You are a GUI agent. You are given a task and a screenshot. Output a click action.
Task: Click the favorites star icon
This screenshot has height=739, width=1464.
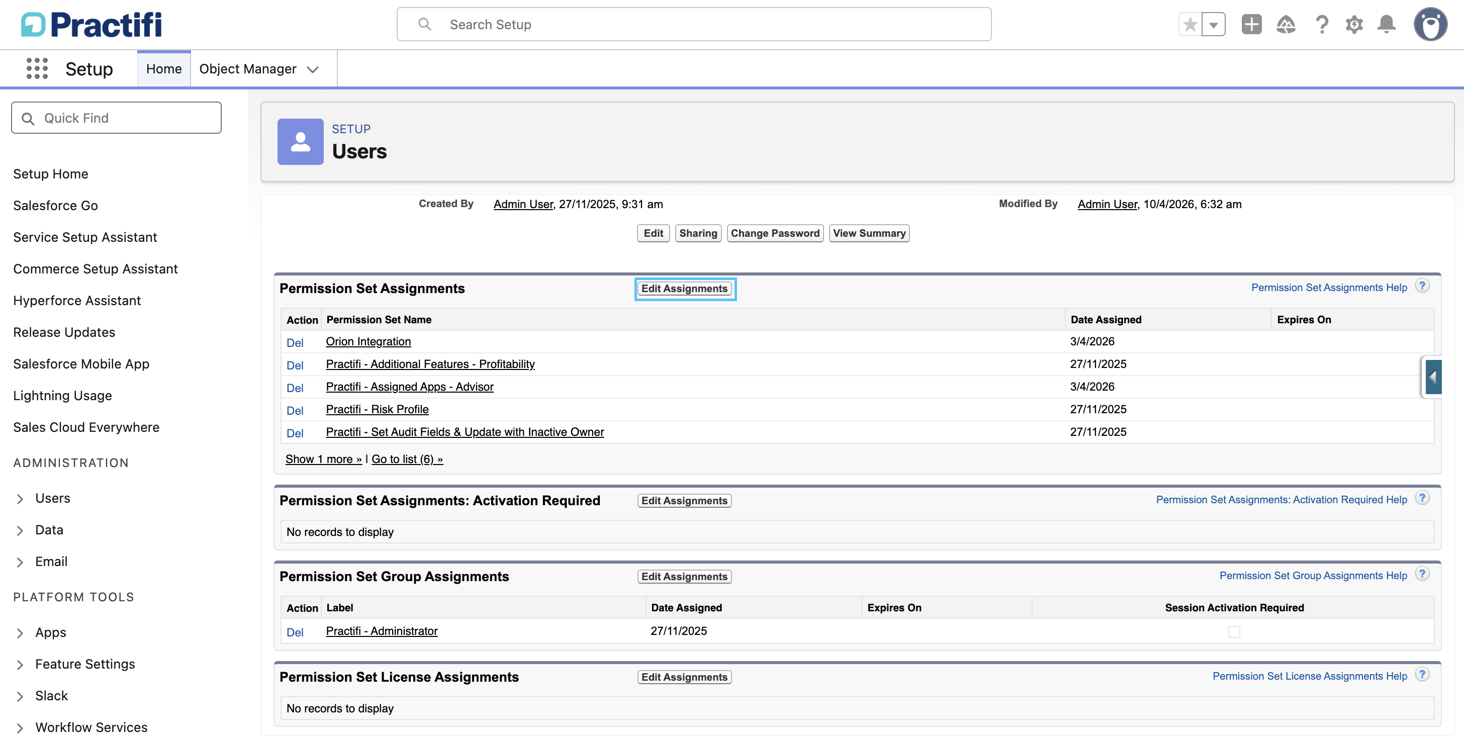[x=1190, y=25]
